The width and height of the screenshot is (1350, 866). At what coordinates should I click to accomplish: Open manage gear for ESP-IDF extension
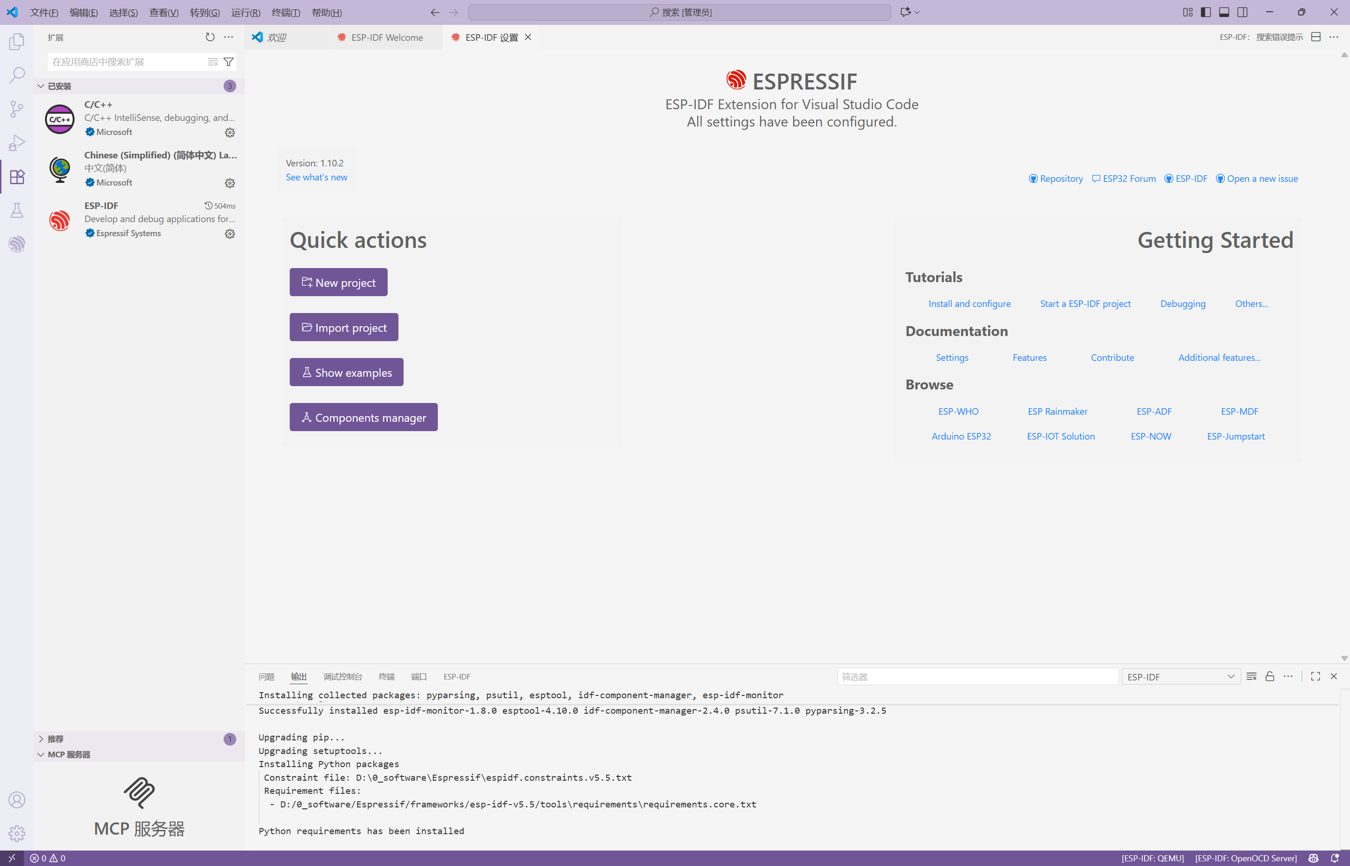pos(230,234)
